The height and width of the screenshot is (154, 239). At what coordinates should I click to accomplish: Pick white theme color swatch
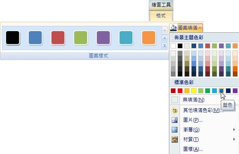click(x=173, y=46)
